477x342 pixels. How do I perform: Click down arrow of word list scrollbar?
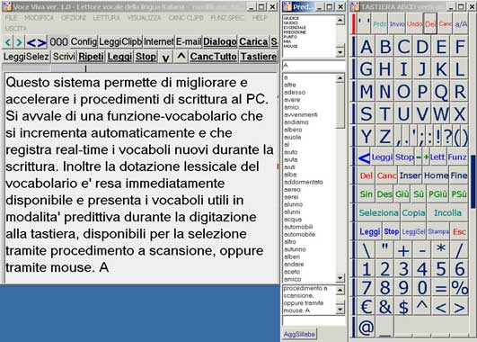[x=340, y=278]
